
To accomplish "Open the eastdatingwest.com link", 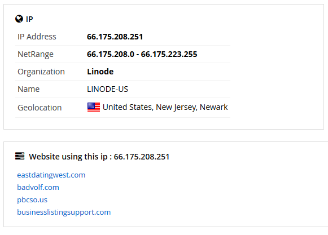I will 51,175.
